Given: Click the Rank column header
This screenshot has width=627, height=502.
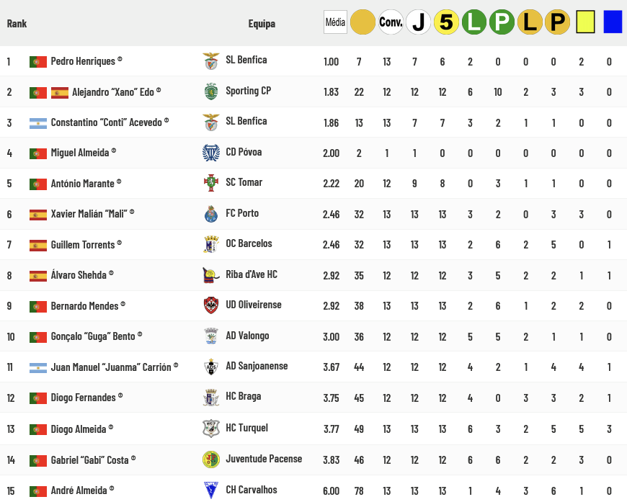Looking at the screenshot, I should pyautogui.click(x=17, y=23).
